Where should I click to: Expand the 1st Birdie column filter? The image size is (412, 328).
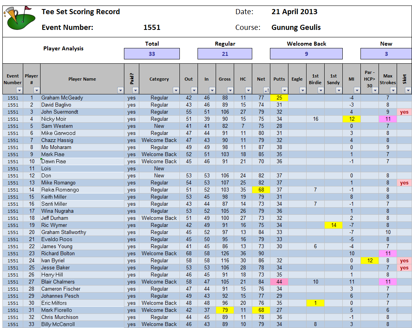[320, 90]
